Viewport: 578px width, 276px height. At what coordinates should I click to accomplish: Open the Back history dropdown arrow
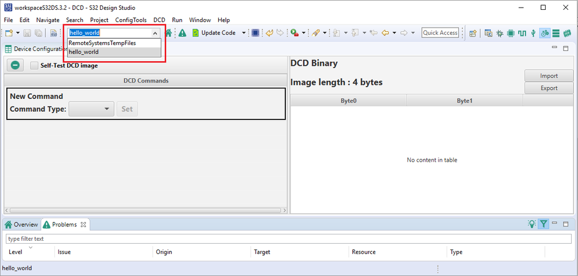[x=395, y=33]
